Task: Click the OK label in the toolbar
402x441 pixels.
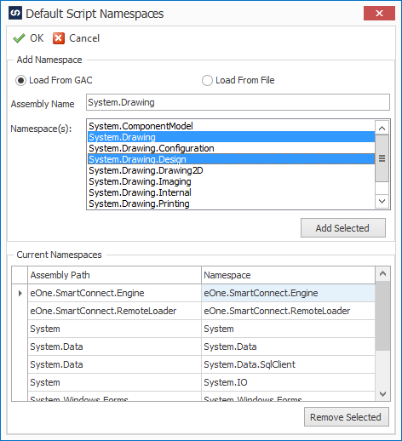Action: tap(37, 38)
